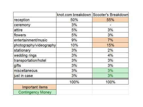
Task: Select the 'photography/videography' label cell
Action: [35, 45]
